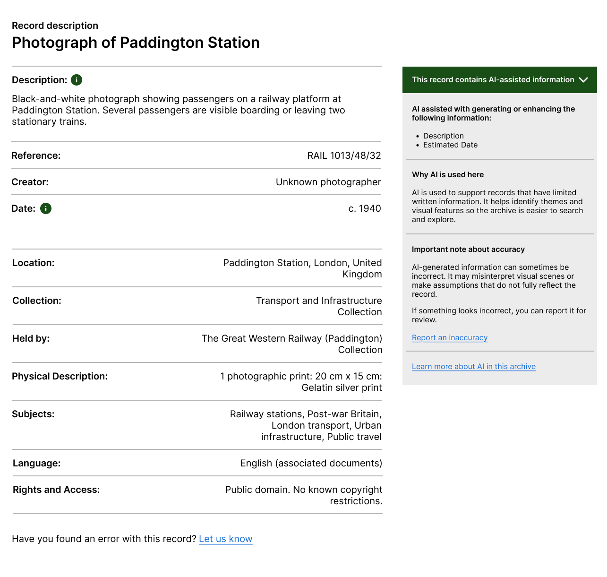This screenshot has width=607, height=577.
Task: Click the Public domain rights statement
Action: point(304,495)
